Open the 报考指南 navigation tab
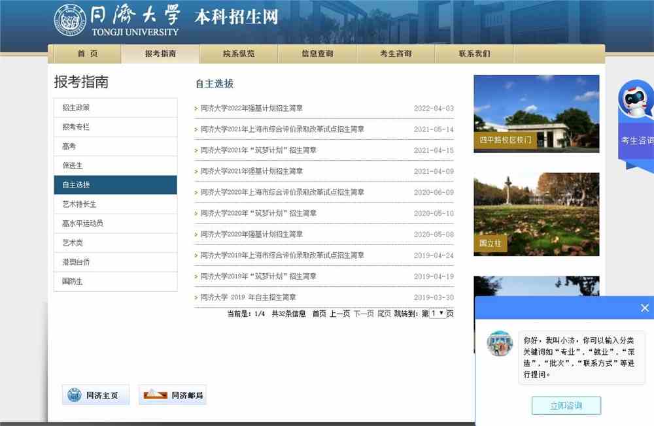 click(x=161, y=54)
